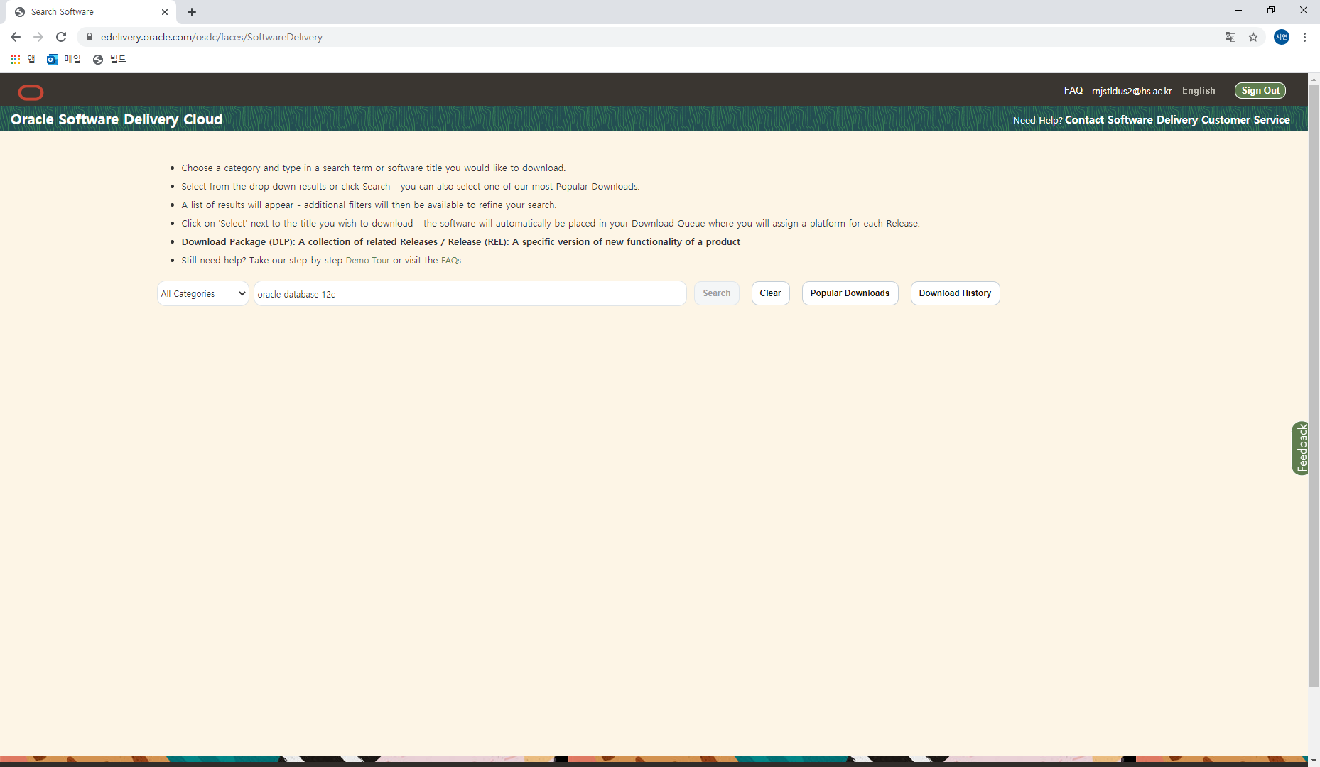Bookmark this page with the star icon
The width and height of the screenshot is (1320, 767).
(x=1253, y=37)
